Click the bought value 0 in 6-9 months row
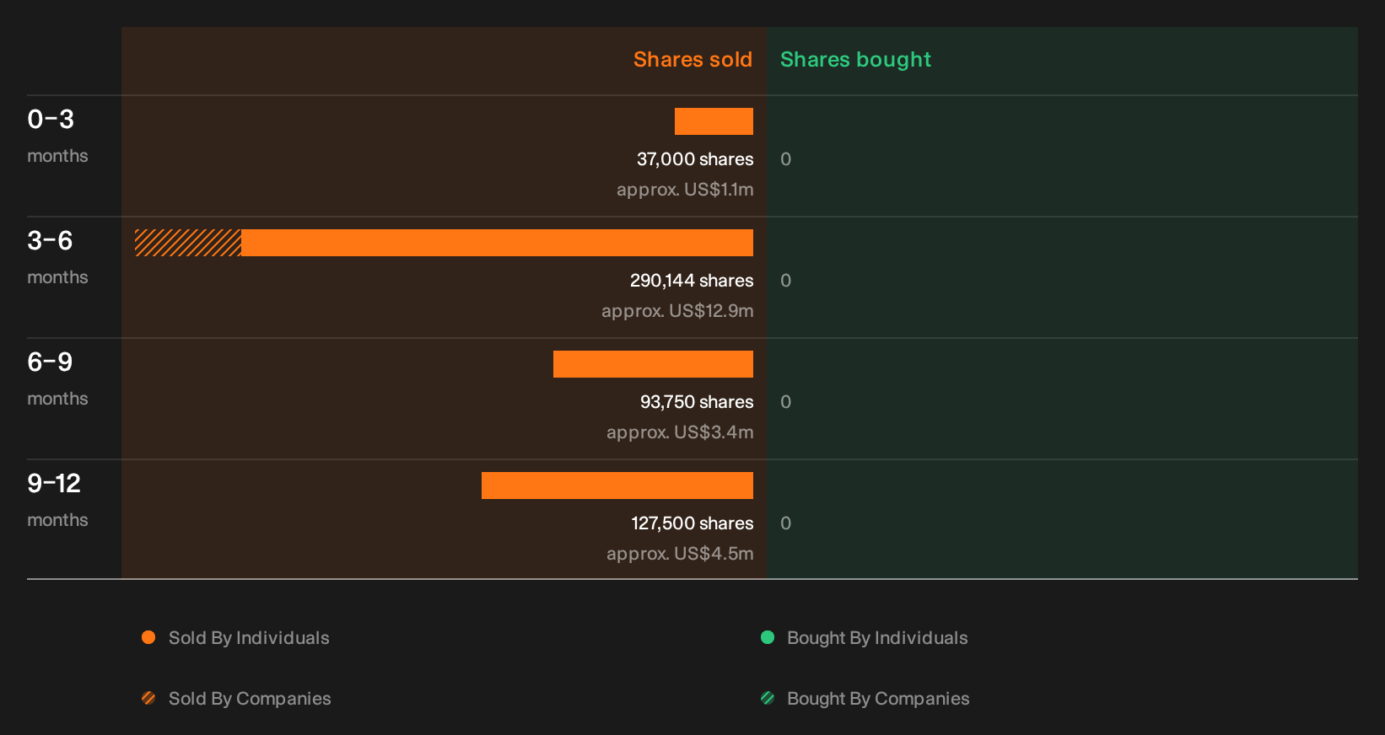1385x735 pixels. [785, 402]
